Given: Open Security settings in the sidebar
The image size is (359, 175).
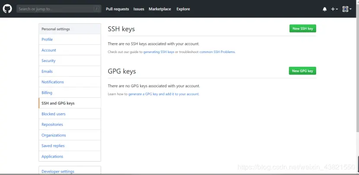Looking at the screenshot, I should 70,61.
